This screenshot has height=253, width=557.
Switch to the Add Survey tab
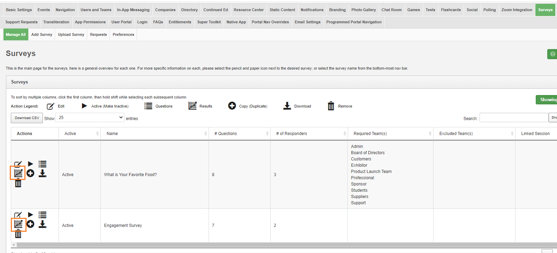click(x=42, y=34)
